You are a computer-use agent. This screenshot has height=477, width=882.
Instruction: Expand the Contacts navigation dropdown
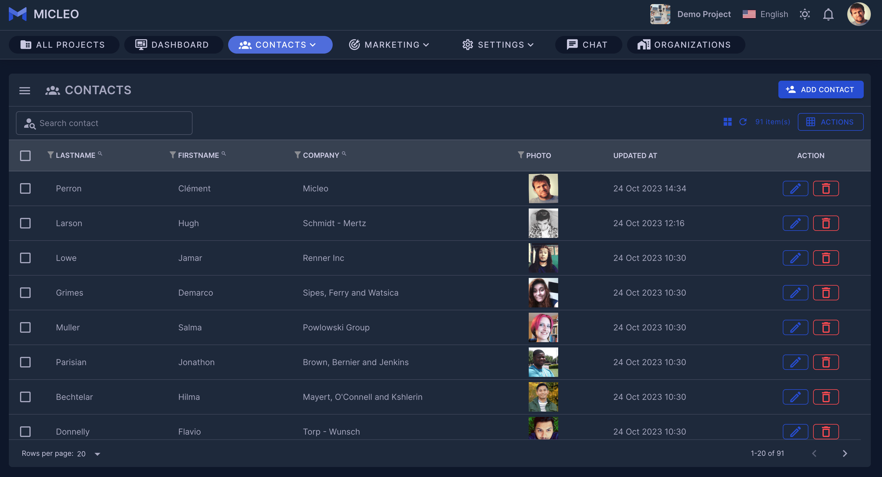click(280, 45)
